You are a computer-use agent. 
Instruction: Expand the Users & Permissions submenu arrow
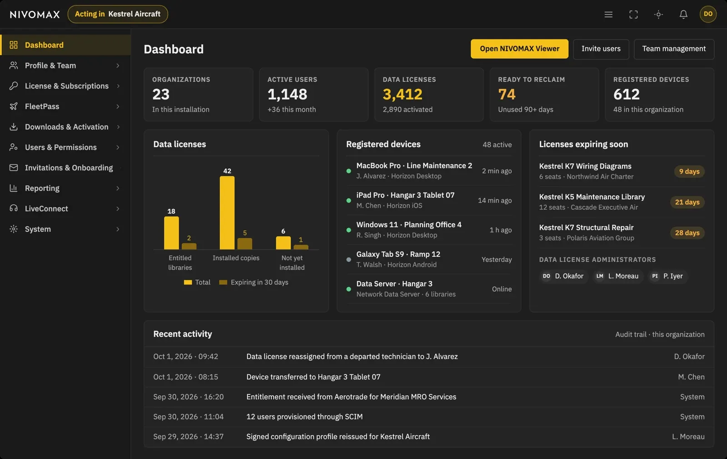point(118,147)
